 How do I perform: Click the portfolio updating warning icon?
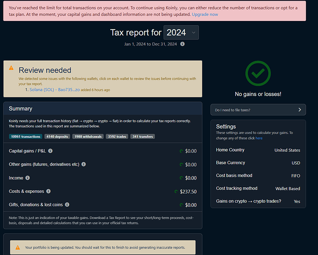point(18,247)
